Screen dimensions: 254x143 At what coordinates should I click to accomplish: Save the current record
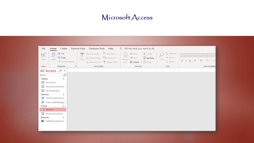click(134, 58)
